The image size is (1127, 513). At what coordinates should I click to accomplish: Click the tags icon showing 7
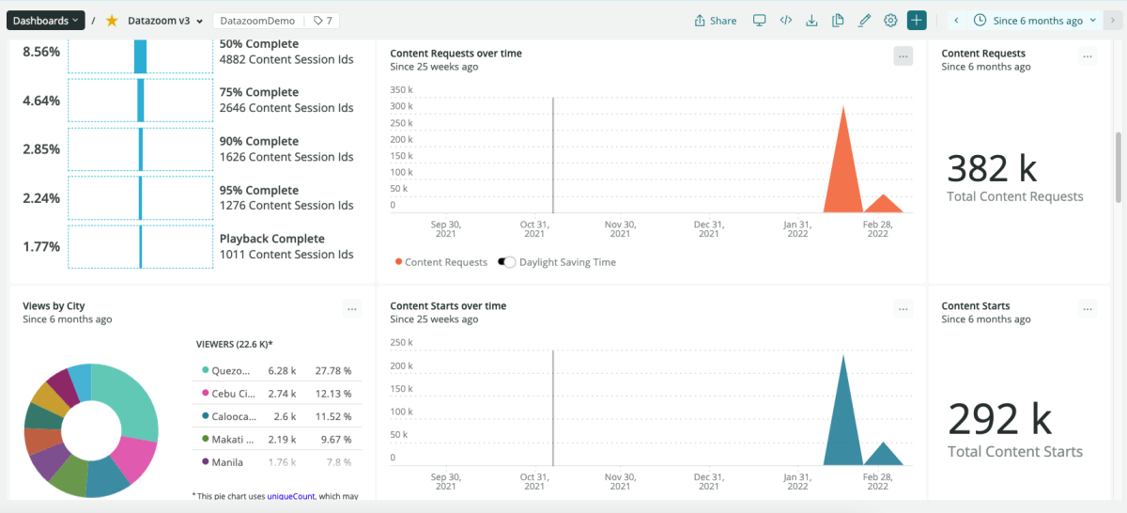coord(322,21)
